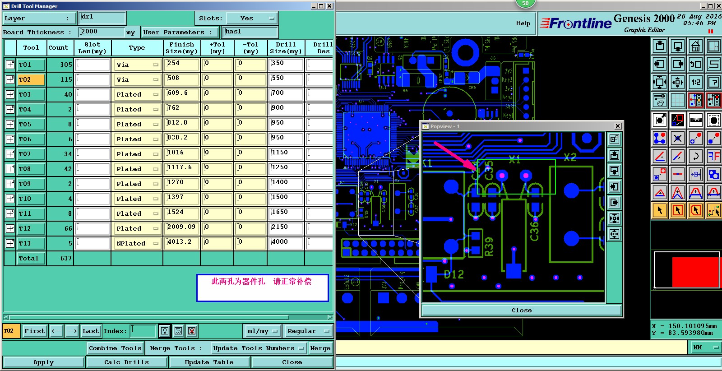Click the pan up icon in Popview window
Screen dimensions: 722x371
coord(614,155)
